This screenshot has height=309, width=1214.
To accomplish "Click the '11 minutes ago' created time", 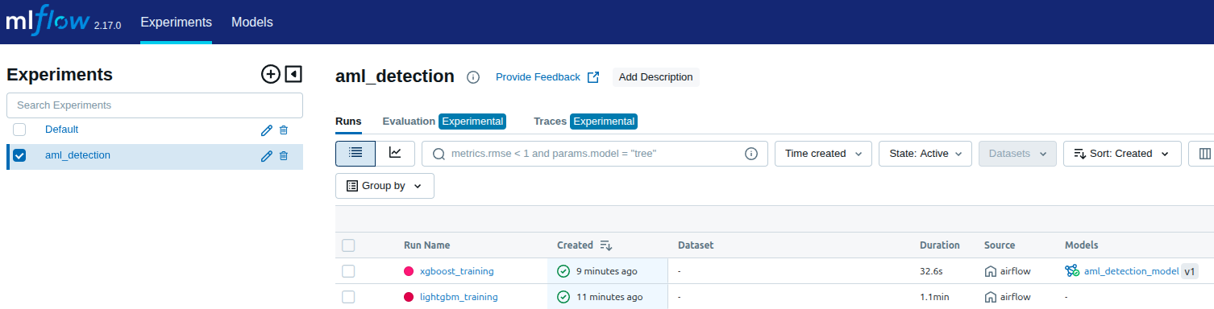I will (x=609, y=297).
